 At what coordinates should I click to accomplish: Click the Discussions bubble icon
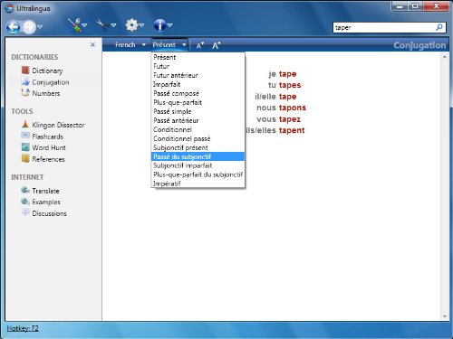[x=25, y=212]
